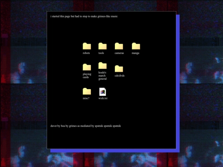Image resolution: width=223 pixels, height=167 pixels.
Task: Open the cds/dvds folder icon
Action: point(119,68)
